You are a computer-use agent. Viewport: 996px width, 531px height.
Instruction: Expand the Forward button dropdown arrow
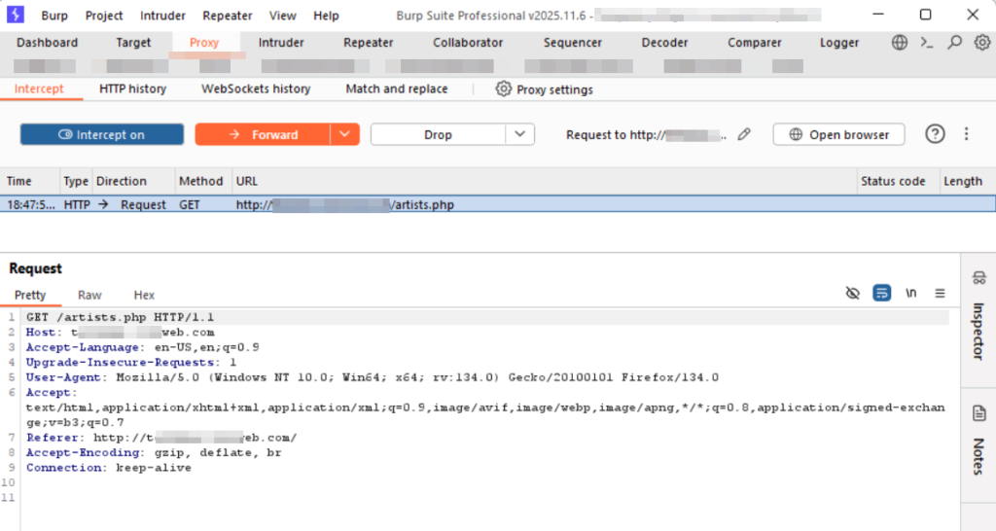pyautogui.click(x=345, y=134)
